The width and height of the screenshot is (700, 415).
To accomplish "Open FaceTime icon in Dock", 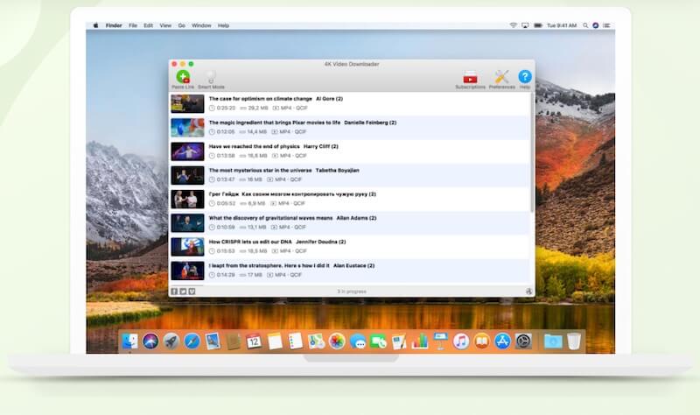I will [x=378, y=341].
